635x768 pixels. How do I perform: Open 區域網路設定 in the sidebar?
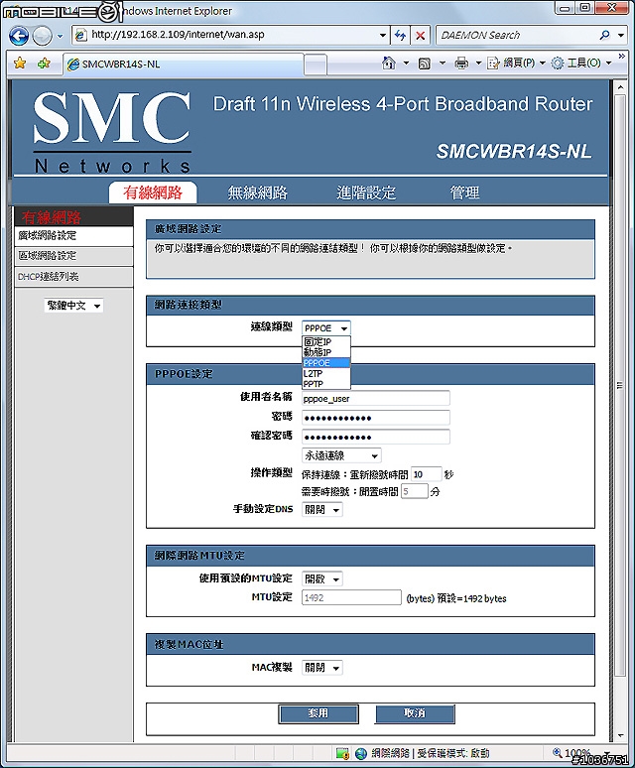click(74, 256)
